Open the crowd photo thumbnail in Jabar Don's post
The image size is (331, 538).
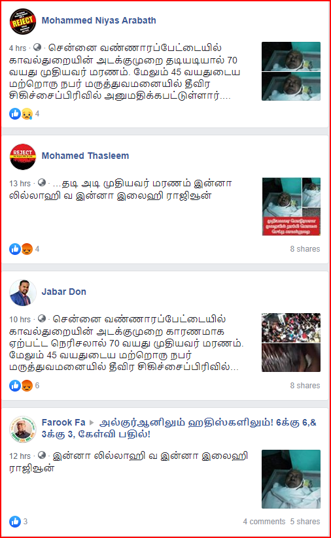pos(291,328)
